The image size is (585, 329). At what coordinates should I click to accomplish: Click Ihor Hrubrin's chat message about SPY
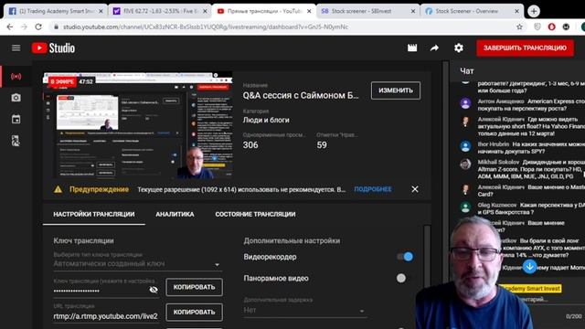531,148
